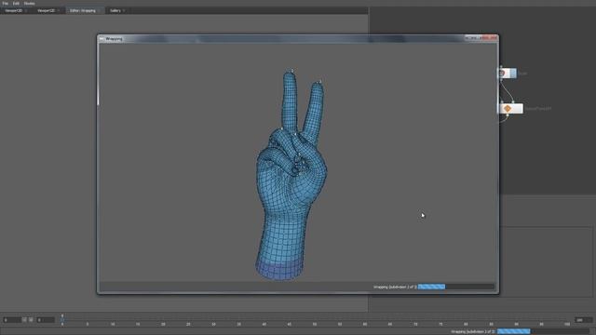This screenshot has height=335, width=596.
Task: Click second small icon beside start frame field
Action: tap(31, 320)
